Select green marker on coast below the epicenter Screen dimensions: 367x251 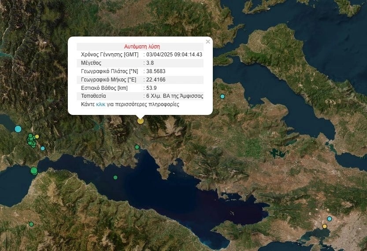[137, 147]
